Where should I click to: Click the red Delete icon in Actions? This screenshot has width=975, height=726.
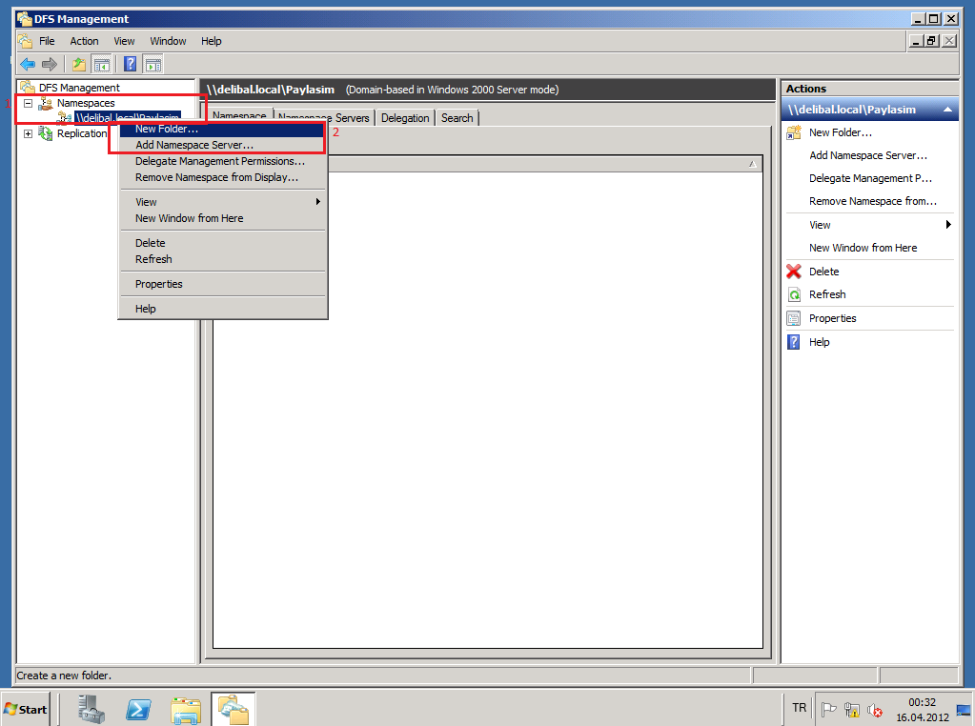point(794,272)
